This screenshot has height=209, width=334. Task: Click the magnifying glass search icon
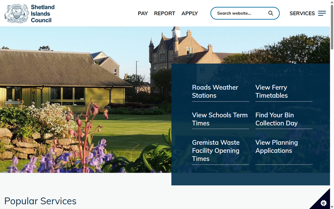coord(271,13)
